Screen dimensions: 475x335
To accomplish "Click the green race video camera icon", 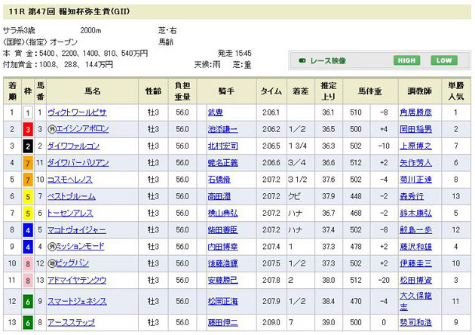I will click(x=302, y=60).
